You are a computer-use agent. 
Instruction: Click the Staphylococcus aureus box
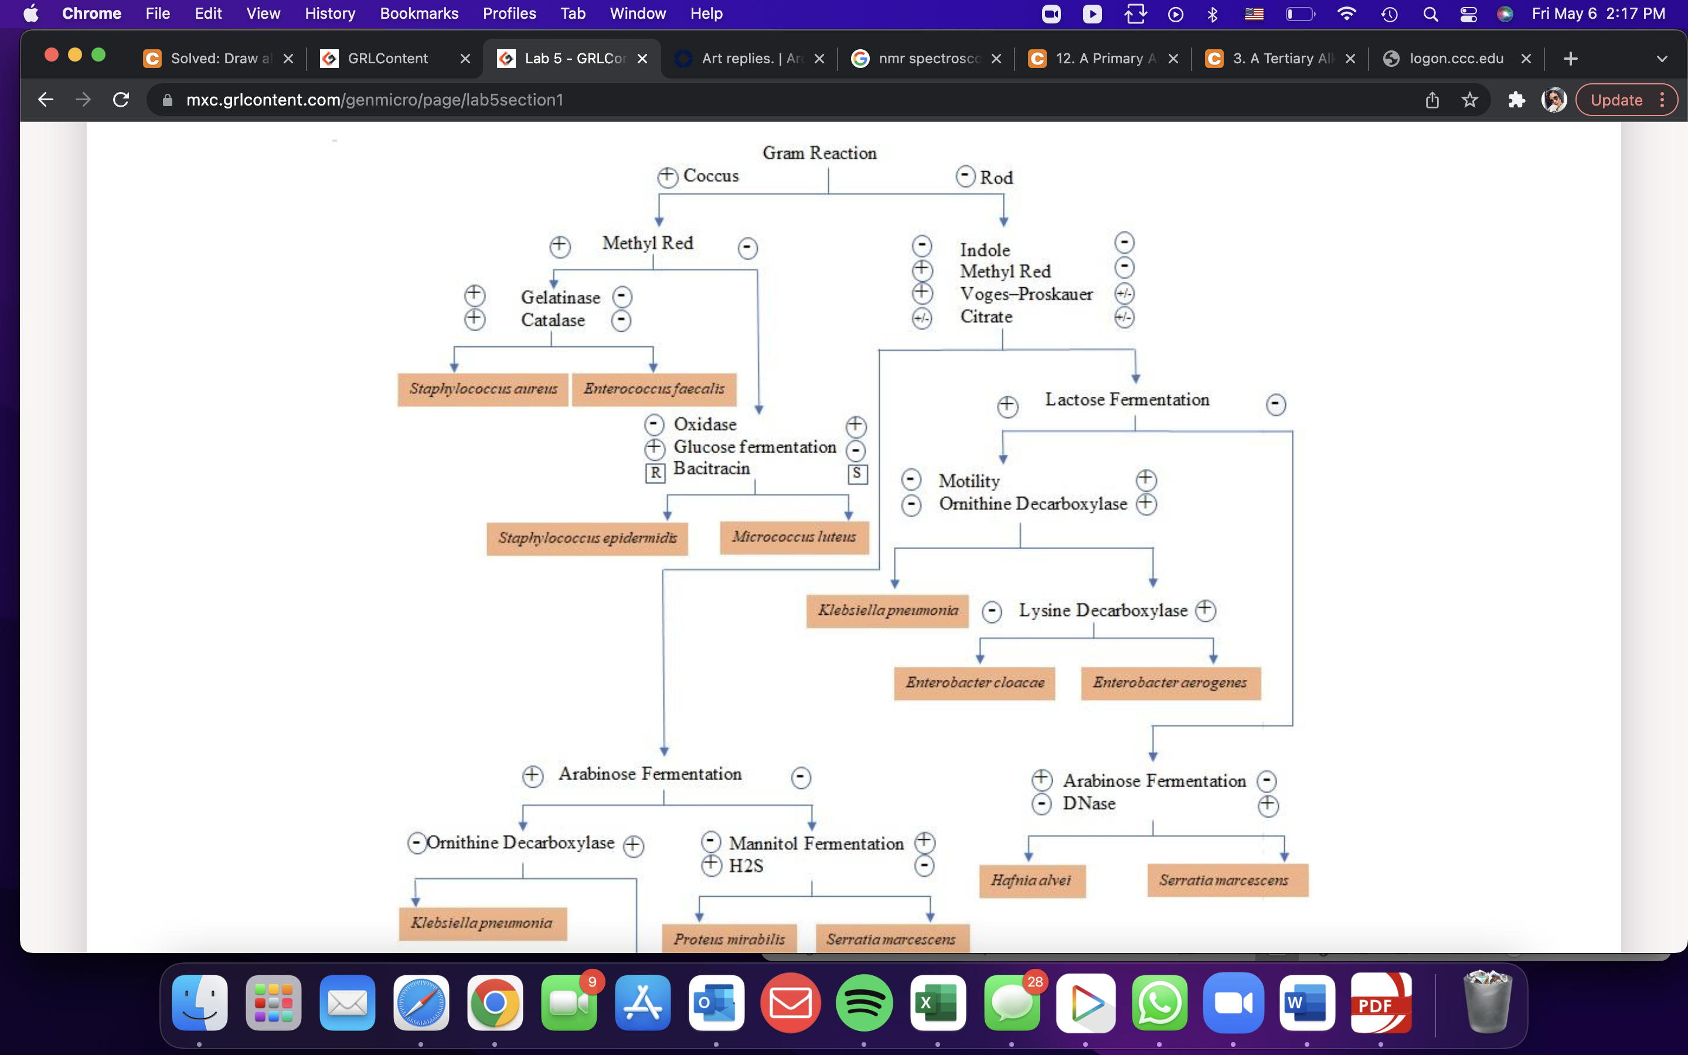[x=483, y=389]
